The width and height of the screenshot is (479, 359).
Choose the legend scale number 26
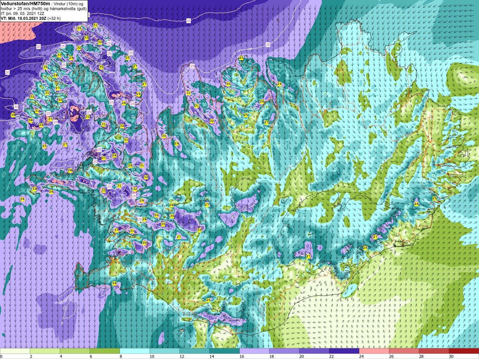coord(391,356)
